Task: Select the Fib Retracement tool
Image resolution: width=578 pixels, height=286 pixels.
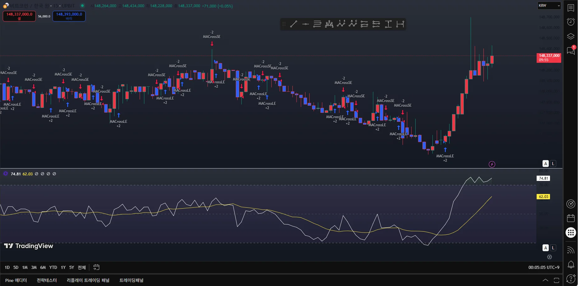Action: pos(317,24)
